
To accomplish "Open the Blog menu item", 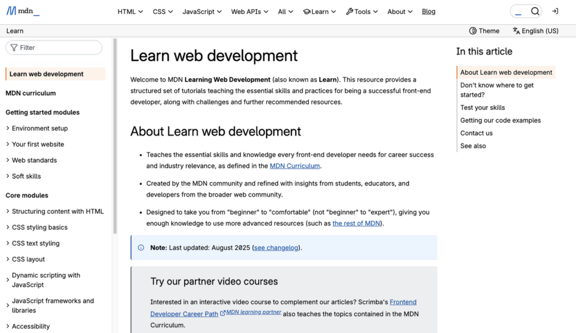I will coord(429,11).
